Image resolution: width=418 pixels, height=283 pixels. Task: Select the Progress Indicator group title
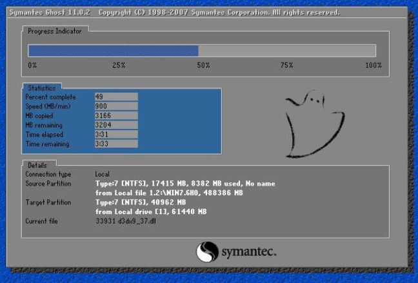55,31
